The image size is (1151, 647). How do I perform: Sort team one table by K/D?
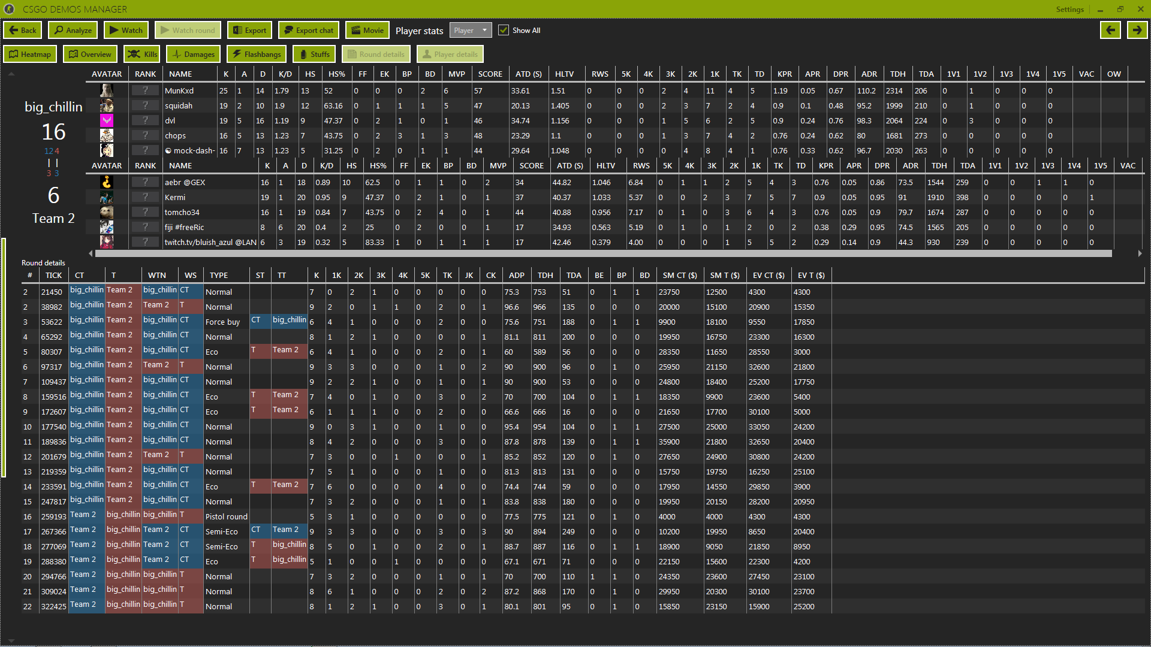point(285,74)
